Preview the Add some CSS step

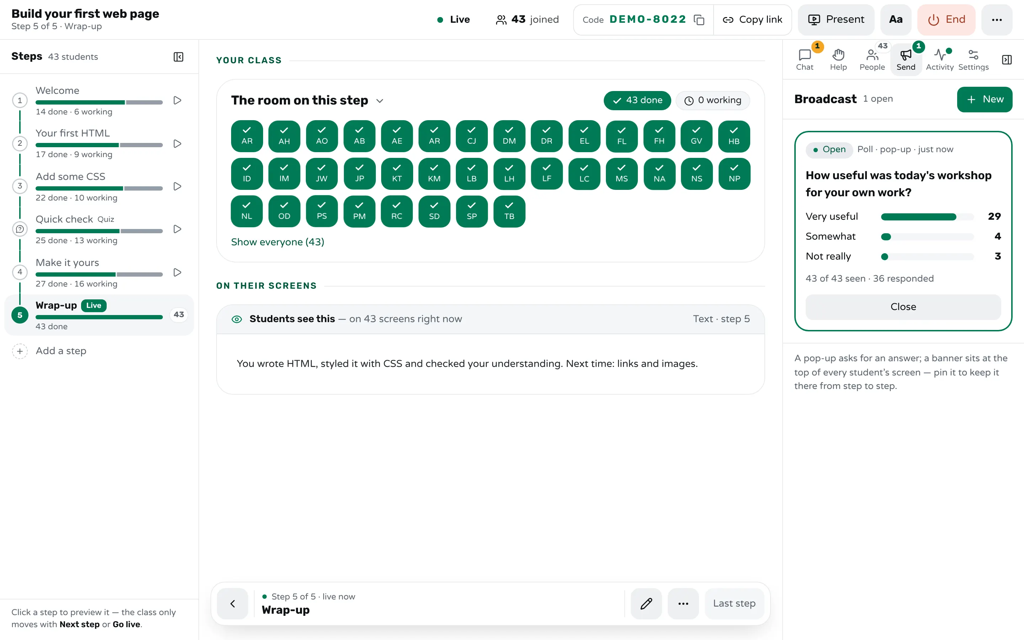tap(178, 186)
